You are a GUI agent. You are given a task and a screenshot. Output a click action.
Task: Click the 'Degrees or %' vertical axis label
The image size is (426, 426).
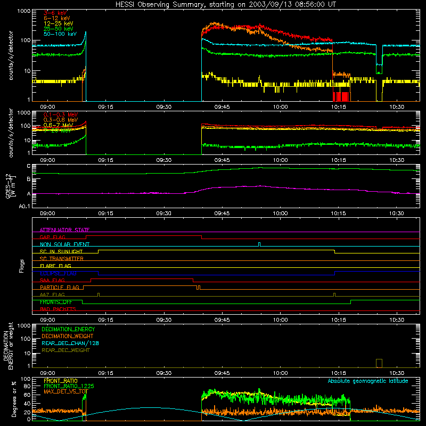tap(14, 399)
